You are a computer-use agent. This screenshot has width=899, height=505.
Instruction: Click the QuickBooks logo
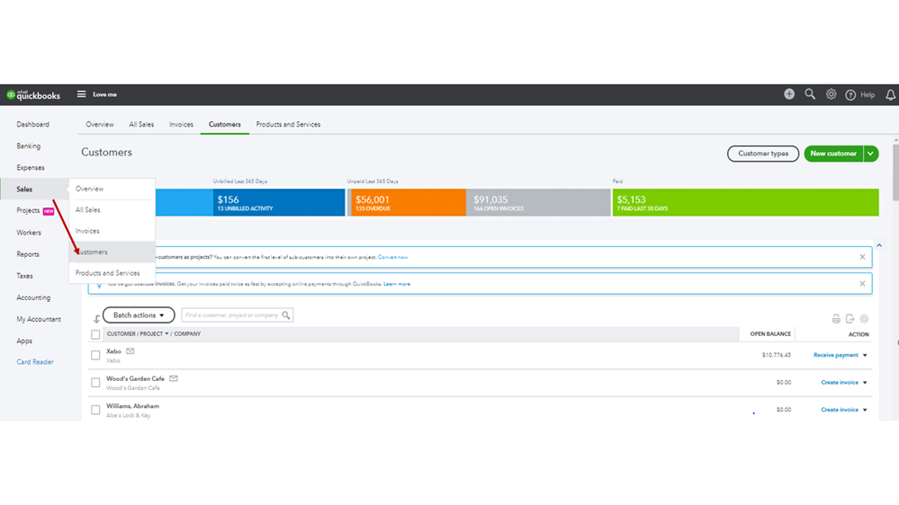[33, 95]
